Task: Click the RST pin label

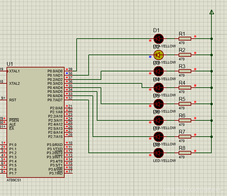Action: coord(13,100)
